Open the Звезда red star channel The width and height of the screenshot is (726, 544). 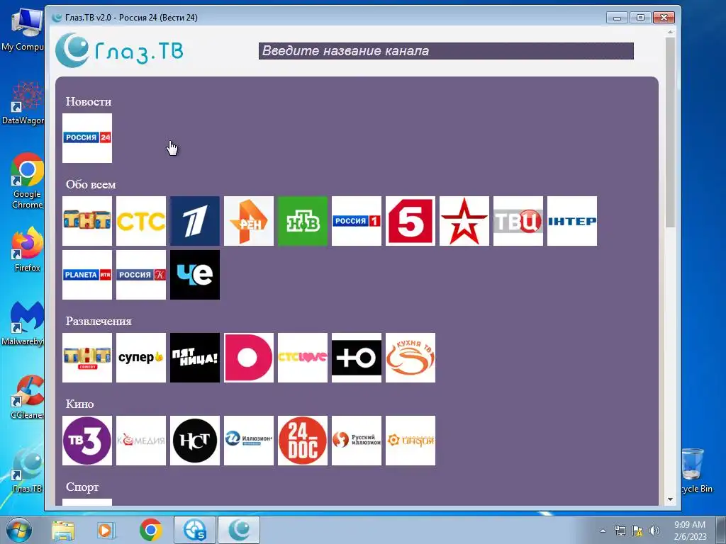tap(464, 221)
